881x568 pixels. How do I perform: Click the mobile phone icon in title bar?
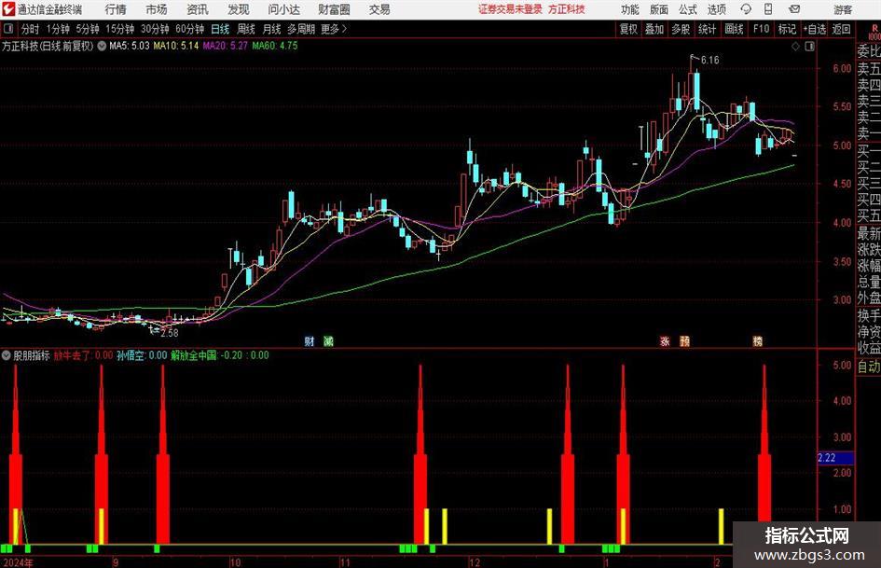coord(768,9)
